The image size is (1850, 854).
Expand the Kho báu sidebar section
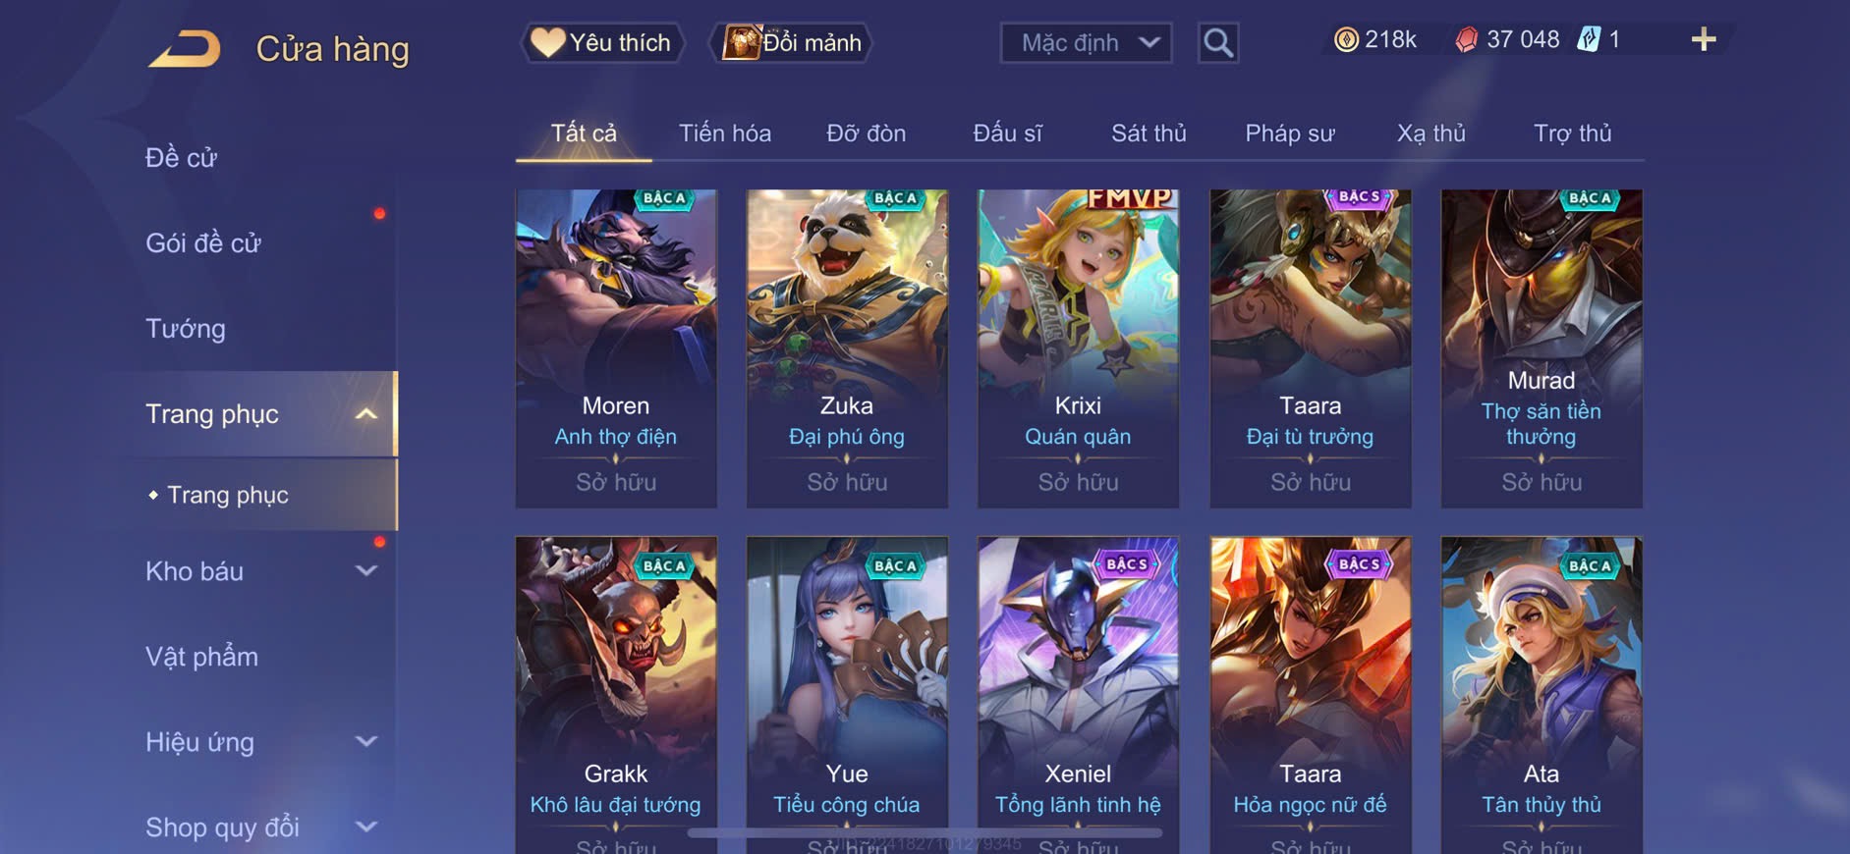click(365, 570)
